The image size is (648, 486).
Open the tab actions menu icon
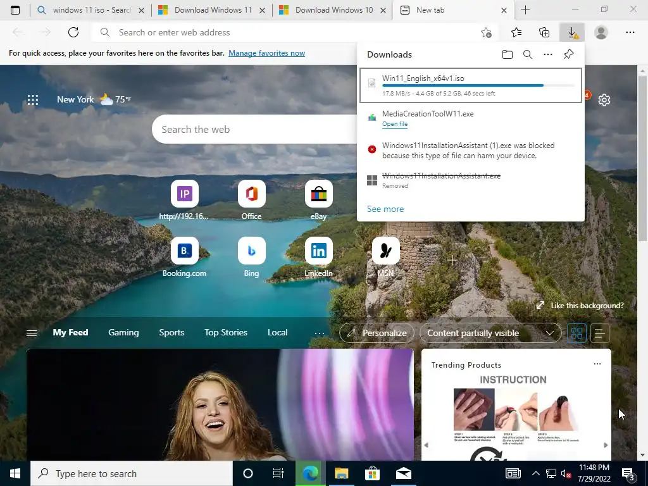coord(15,10)
